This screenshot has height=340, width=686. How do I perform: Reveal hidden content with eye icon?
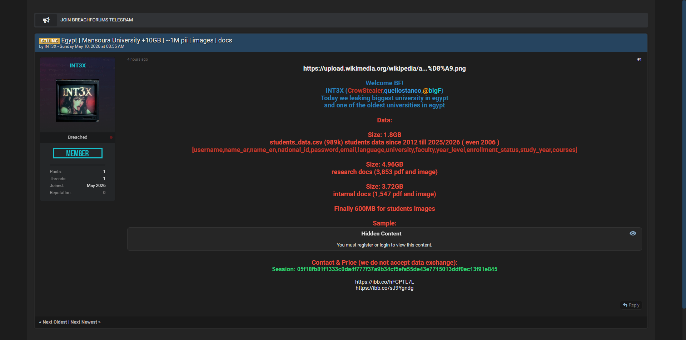(633, 233)
